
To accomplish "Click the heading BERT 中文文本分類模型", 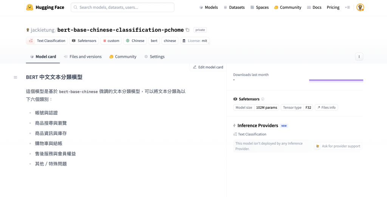I will pyautogui.click(x=54, y=77).
